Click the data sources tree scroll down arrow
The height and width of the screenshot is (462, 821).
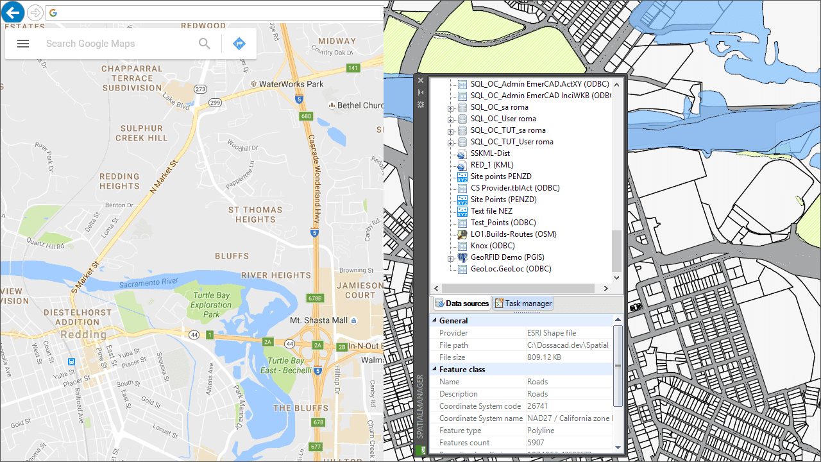pyautogui.click(x=616, y=278)
